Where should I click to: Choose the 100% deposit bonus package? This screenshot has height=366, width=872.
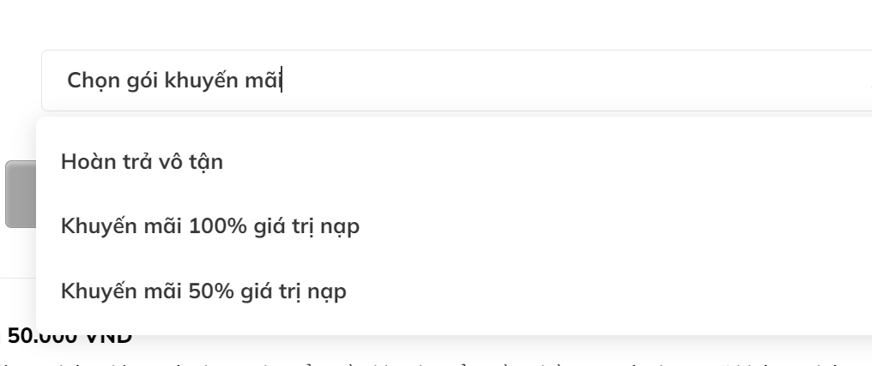click(x=209, y=226)
